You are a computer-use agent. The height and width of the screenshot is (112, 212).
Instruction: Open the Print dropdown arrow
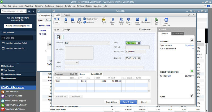(104, 24)
